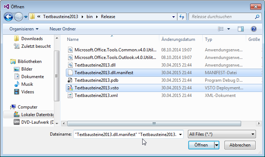Open the Öffnen button split dropdown arrow

click(216, 145)
